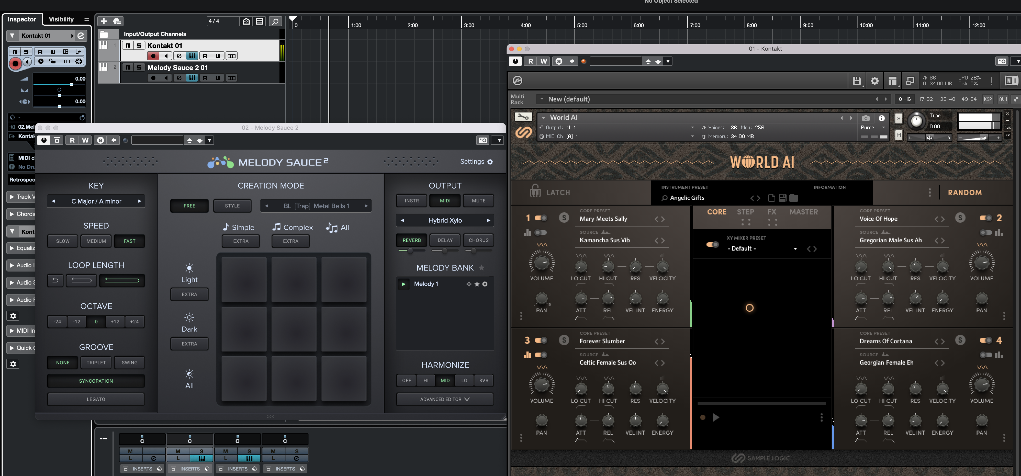Image resolution: width=1021 pixels, height=476 pixels.
Task: Click Kontakt save disk icon
Action: point(856,81)
